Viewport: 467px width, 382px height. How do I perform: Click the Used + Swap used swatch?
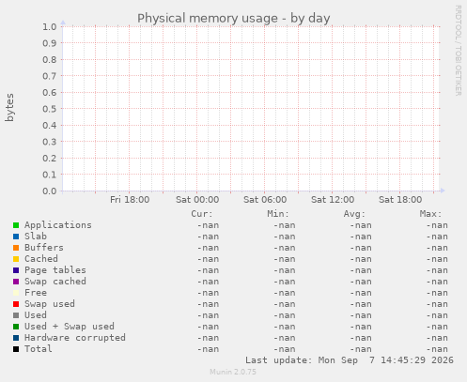pos(16,327)
